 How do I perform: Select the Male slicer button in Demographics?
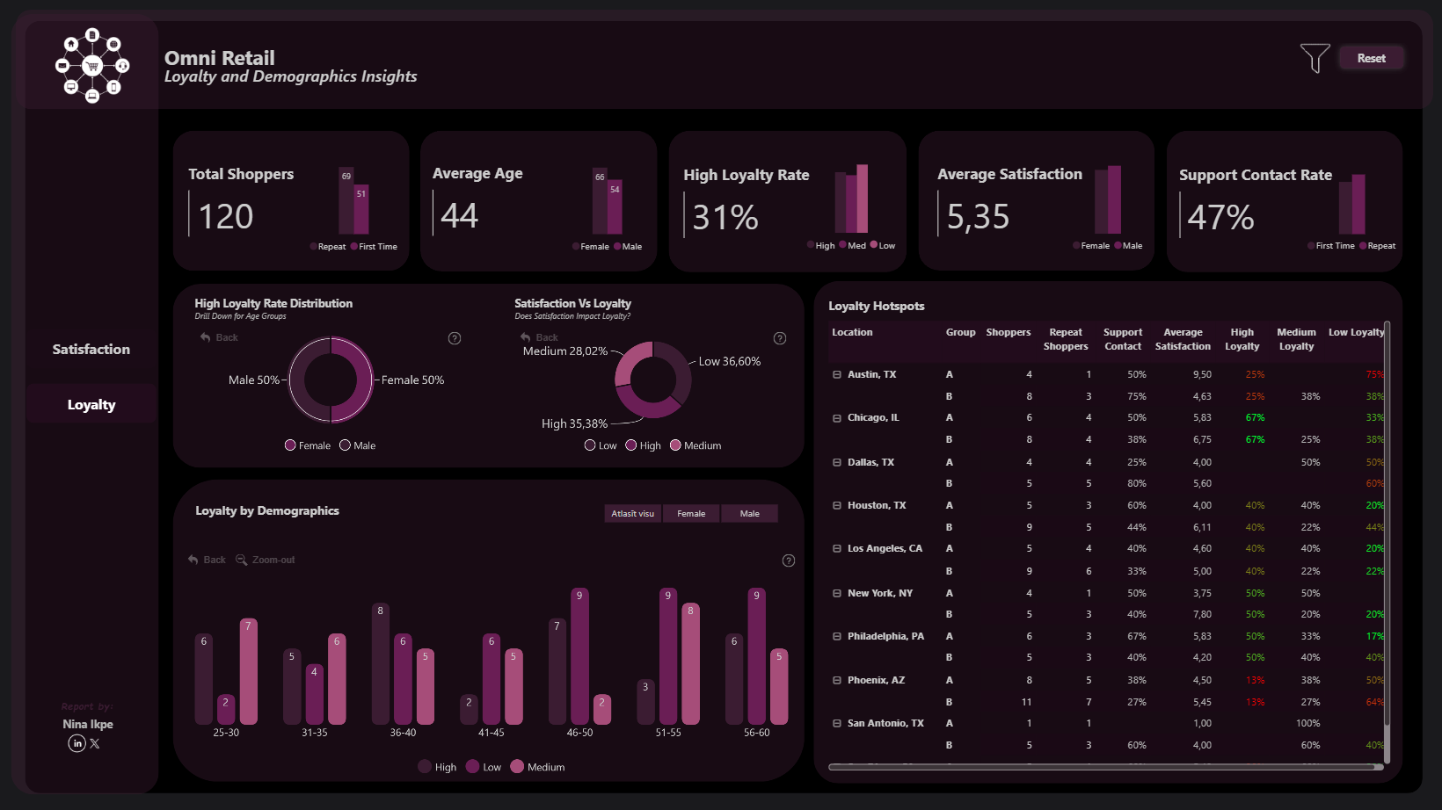[x=749, y=513]
